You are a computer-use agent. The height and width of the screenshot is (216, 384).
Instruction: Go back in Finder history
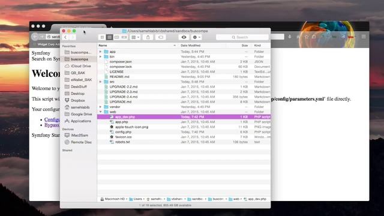click(65, 37)
